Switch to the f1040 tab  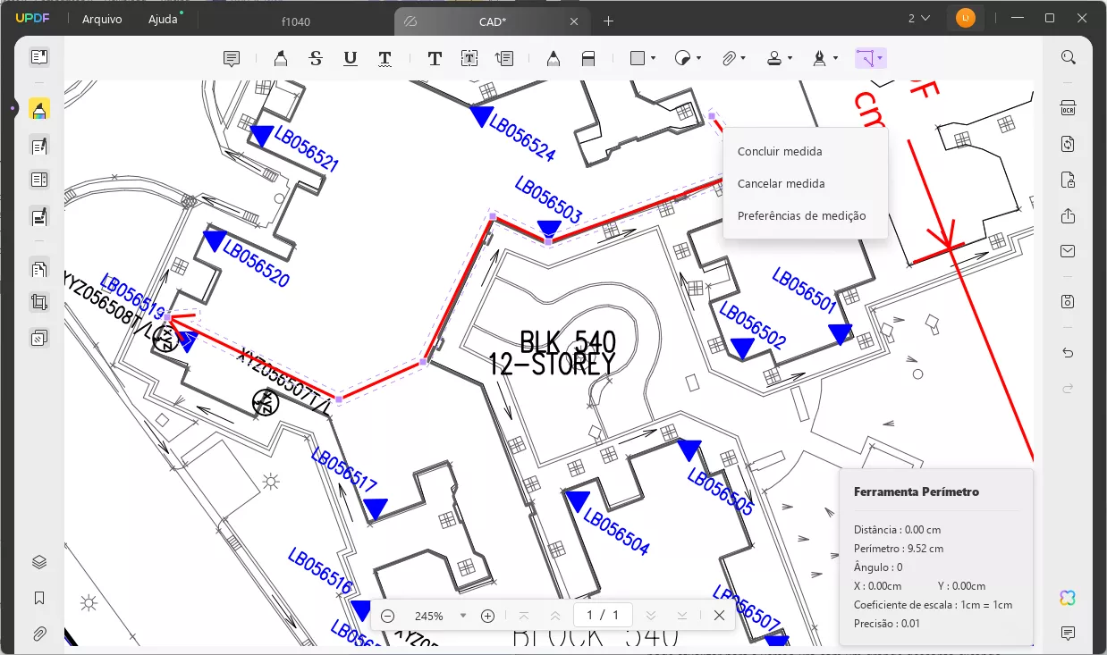coord(296,21)
